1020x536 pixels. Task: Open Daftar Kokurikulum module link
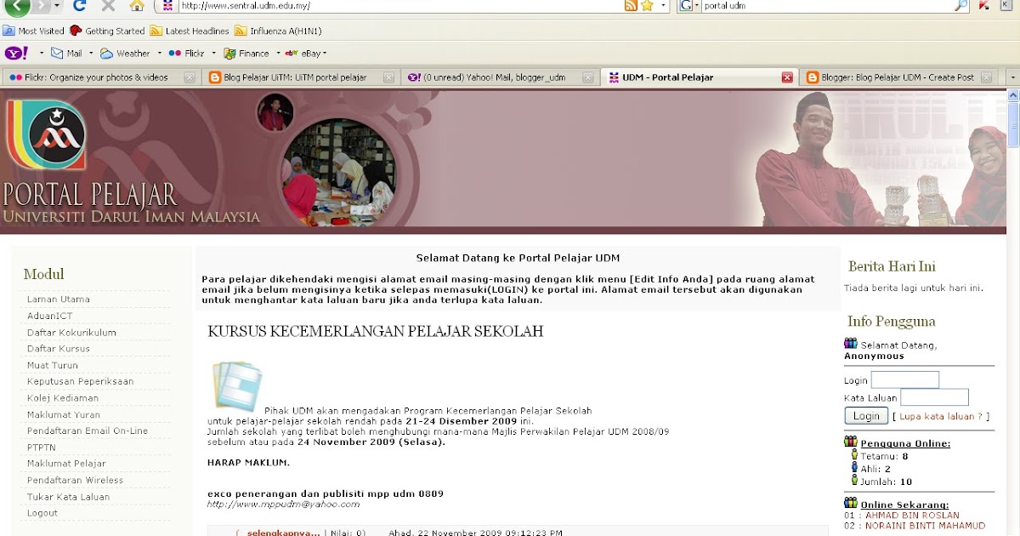tap(71, 333)
